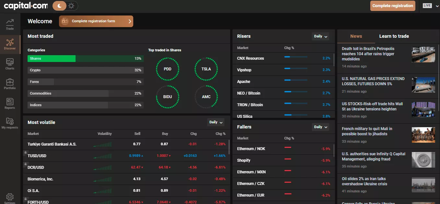440x204 pixels.
Task: Select the Crypto category bar
Action: pyautogui.click(x=86, y=70)
